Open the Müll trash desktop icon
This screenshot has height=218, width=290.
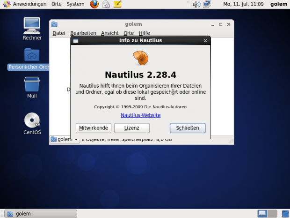click(32, 84)
